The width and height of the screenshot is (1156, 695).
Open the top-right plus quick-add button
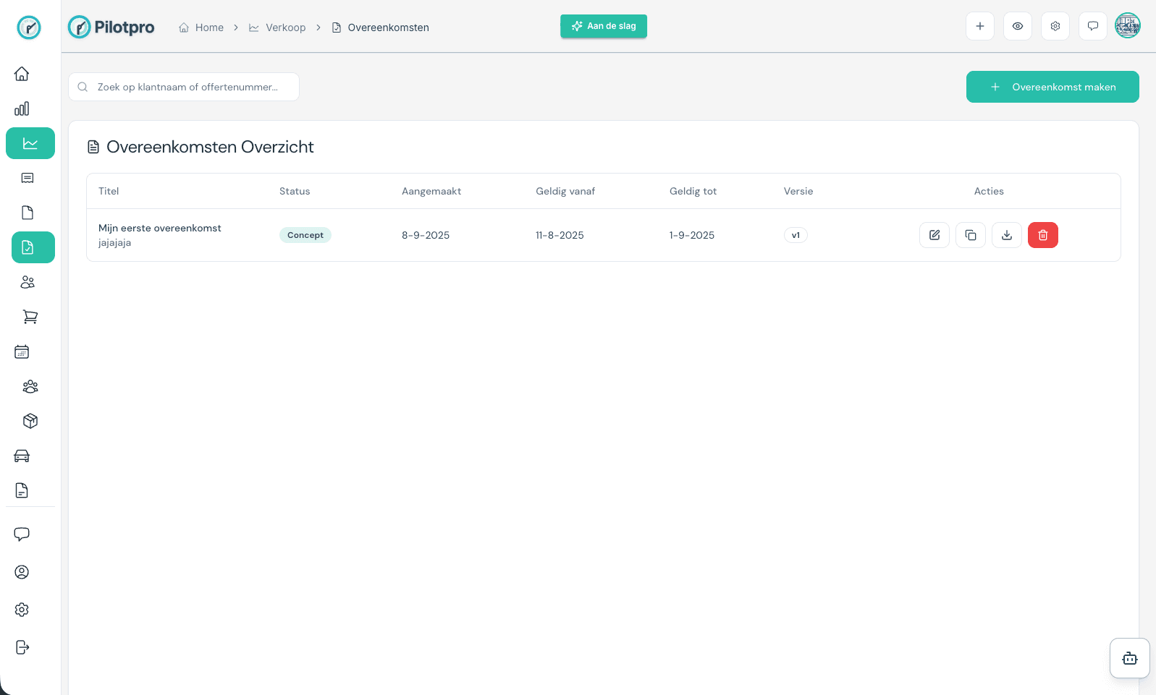(979, 26)
